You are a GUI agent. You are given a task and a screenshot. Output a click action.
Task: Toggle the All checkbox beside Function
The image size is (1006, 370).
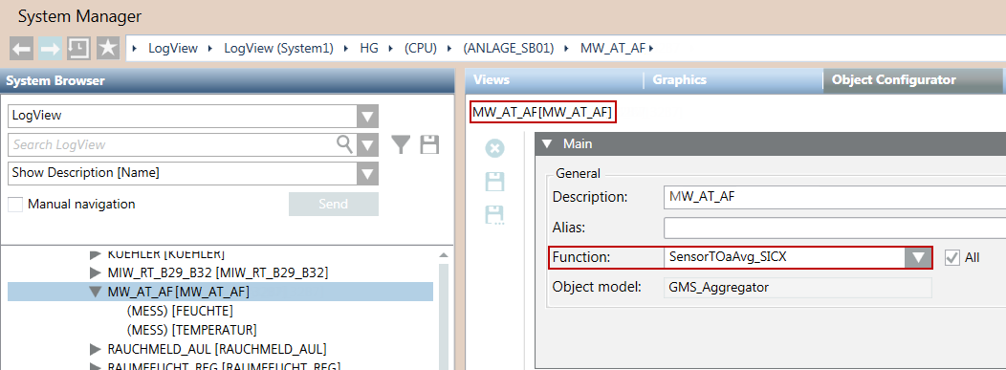(952, 258)
